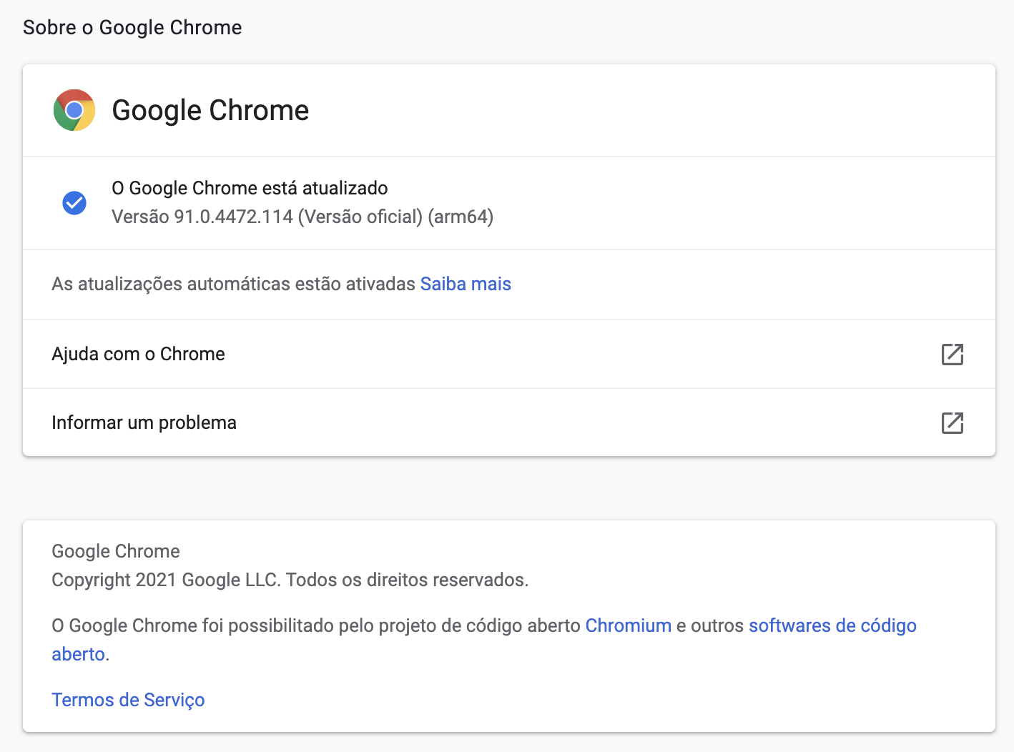Click the Google Chrome title text in card header
The width and height of the screenshot is (1014, 752).
(x=210, y=110)
